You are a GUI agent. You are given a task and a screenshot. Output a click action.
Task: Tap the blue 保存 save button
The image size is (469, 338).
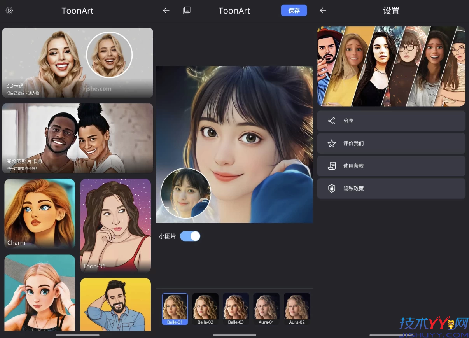coord(294,11)
